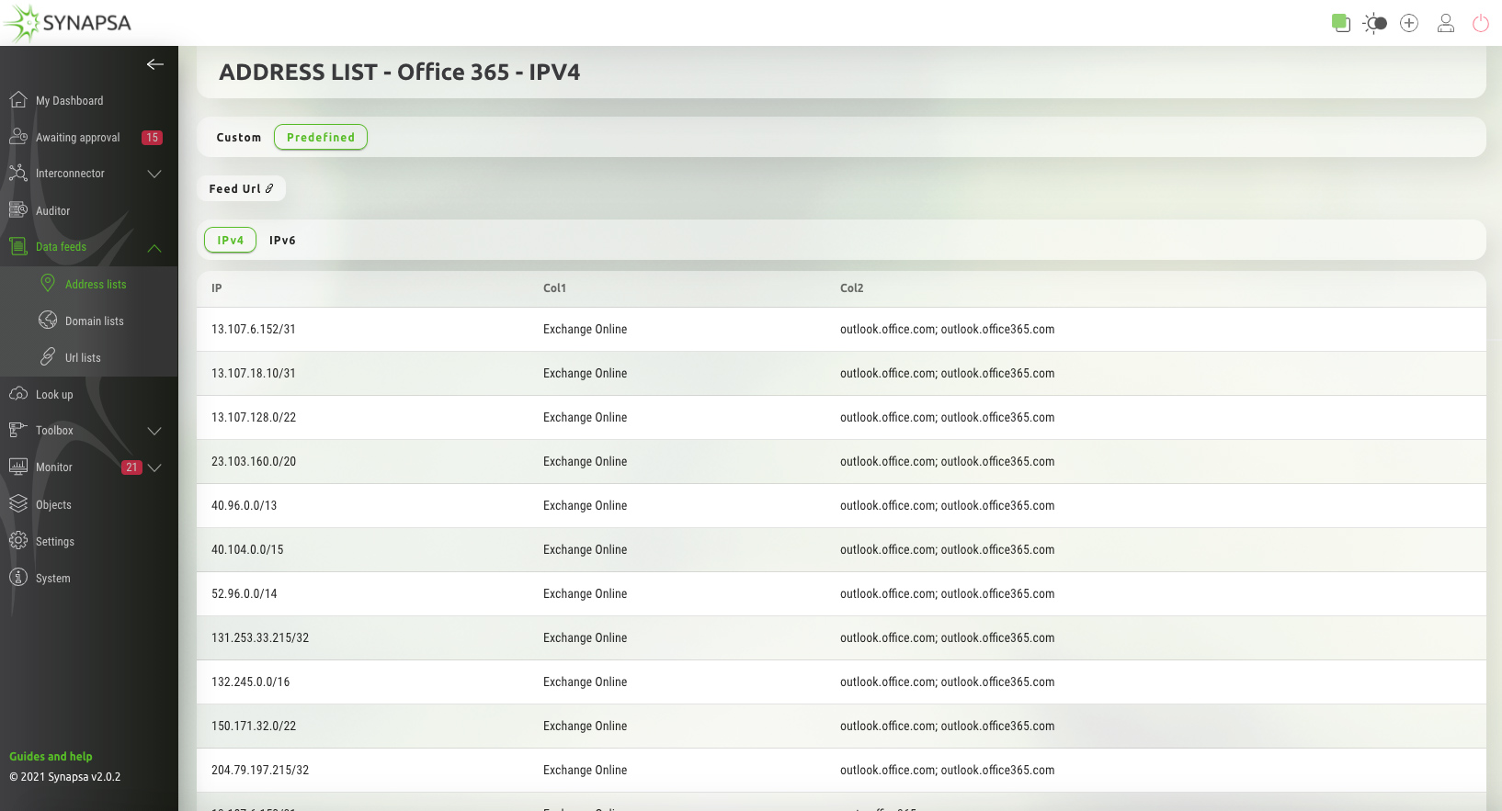Click the plus circle icon in header
This screenshot has width=1502, height=811.
tap(1409, 23)
